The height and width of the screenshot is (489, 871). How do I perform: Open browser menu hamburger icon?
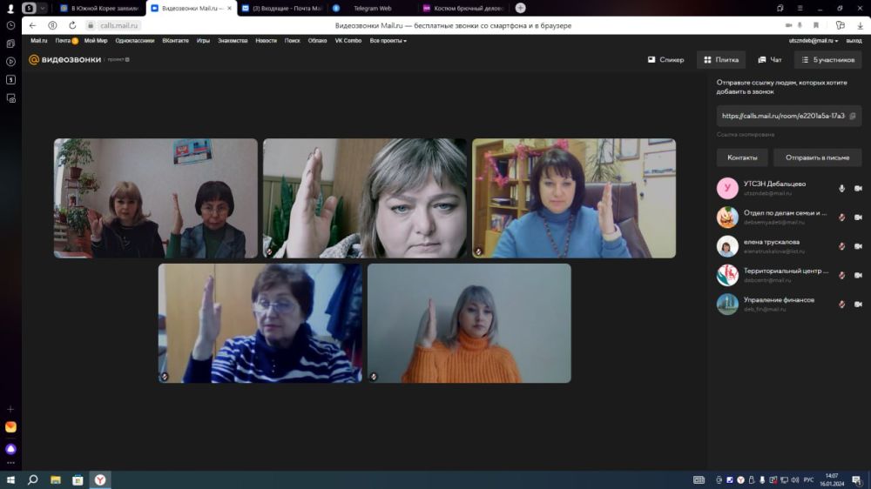pos(800,9)
